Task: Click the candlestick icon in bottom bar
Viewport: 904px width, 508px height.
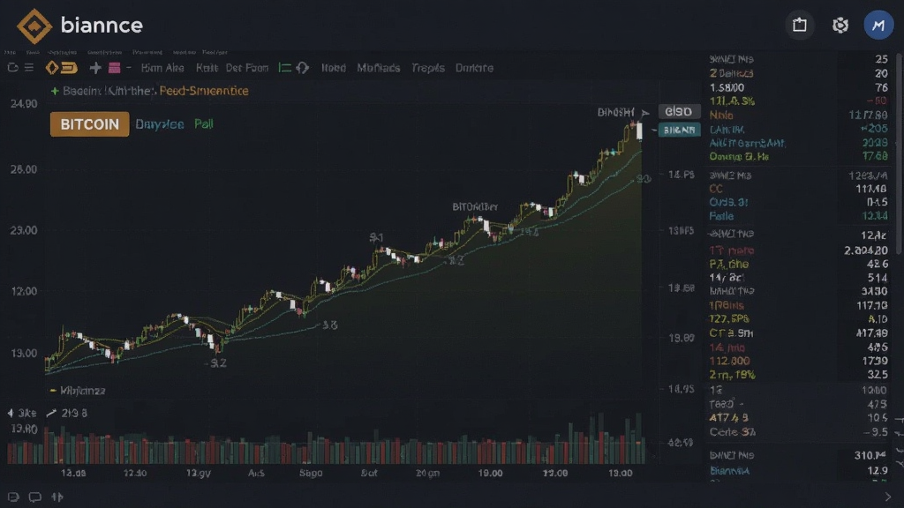Action: coord(57,497)
